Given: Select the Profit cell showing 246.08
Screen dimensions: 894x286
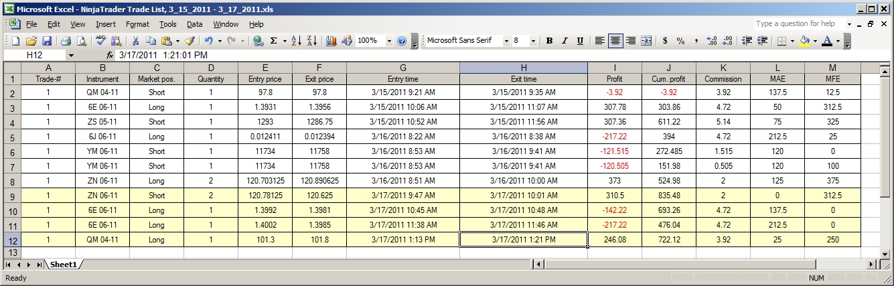Looking at the screenshot, I should (614, 239).
